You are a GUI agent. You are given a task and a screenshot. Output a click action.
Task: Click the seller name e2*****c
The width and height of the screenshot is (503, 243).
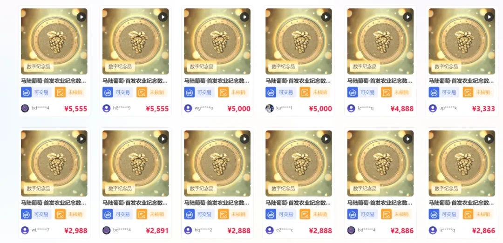285,230
